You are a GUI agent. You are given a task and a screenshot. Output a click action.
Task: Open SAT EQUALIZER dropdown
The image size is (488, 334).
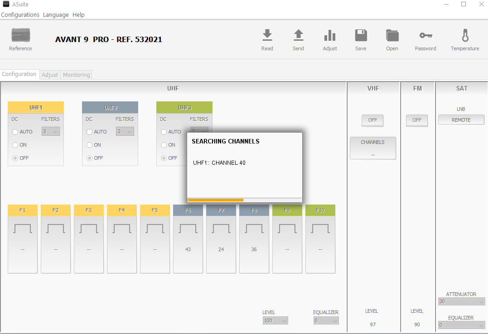pyautogui.click(x=462, y=325)
